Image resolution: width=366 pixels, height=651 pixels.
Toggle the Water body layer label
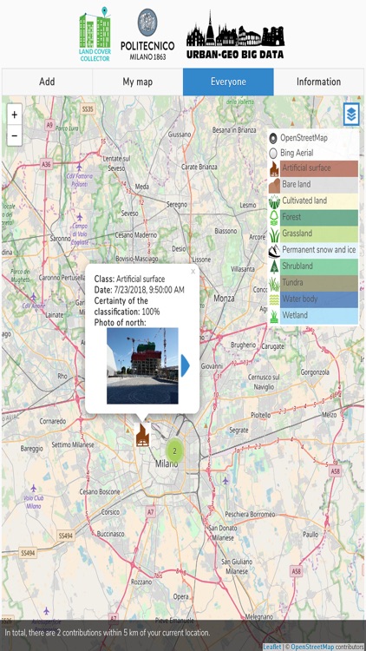[299, 299]
